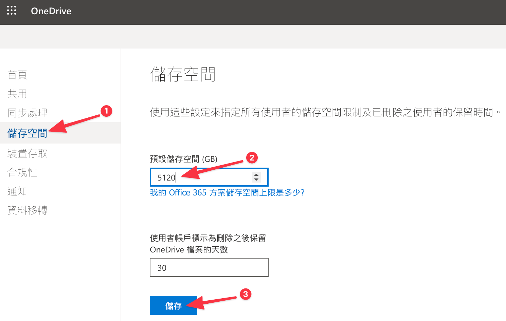Screen dimensions: 506x321
Task: Open the Office 365 方案儲存空間上限 link
Action: [x=227, y=192]
